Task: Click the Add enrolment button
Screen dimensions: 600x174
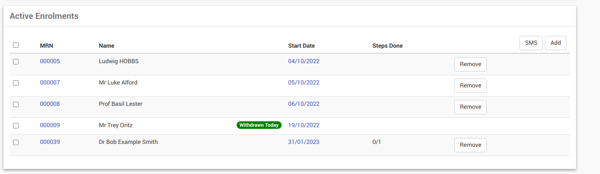Action: [x=556, y=43]
